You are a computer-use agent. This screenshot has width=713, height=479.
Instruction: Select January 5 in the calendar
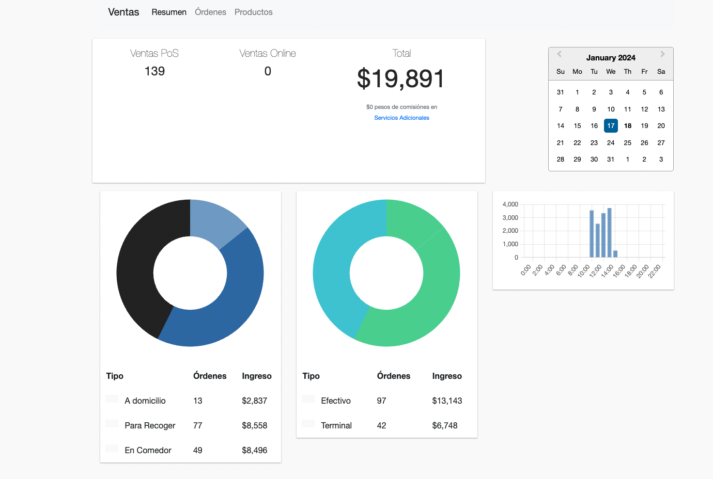pyautogui.click(x=644, y=92)
